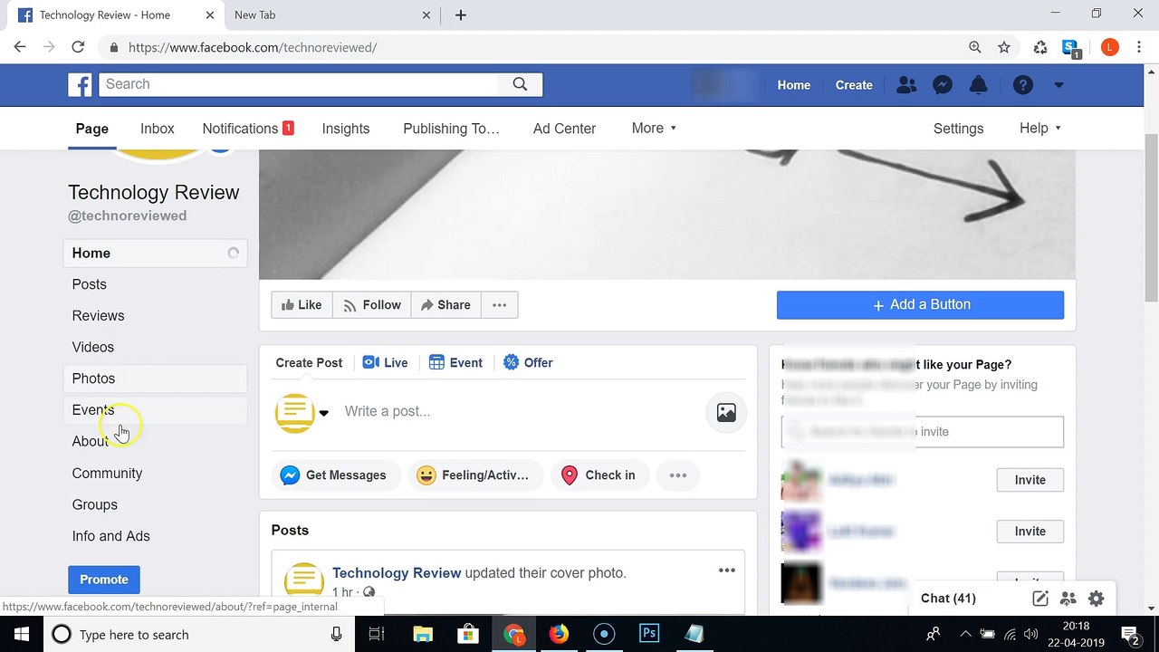Open Events in left sidebar

click(x=155, y=410)
